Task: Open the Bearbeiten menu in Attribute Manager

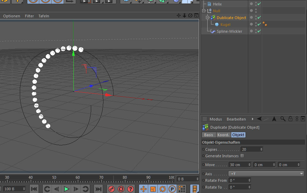Action: pyautogui.click(x=236, y=119)
